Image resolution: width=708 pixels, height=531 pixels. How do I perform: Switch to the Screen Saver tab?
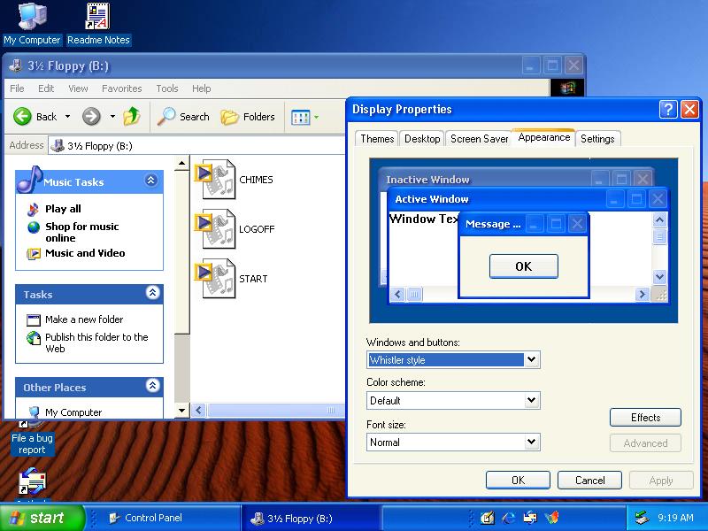479,139
